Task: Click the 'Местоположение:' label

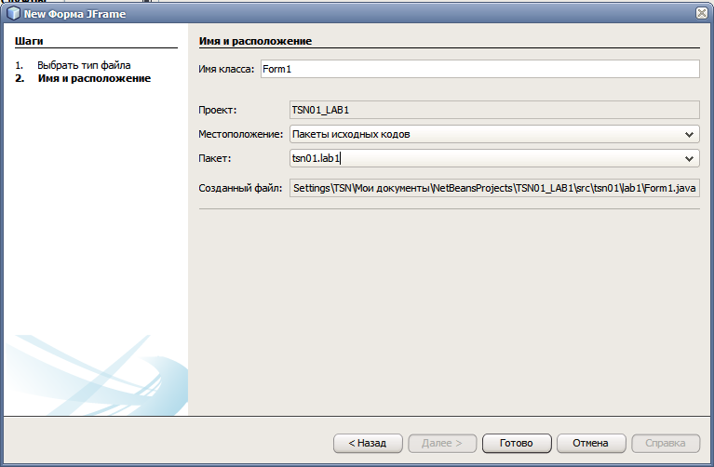Action: click(x=240, y=134)
